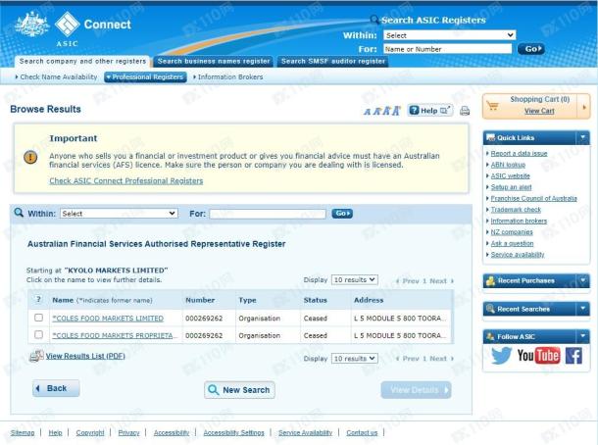Open Check Name Availability submenu

tap(57, 77)
